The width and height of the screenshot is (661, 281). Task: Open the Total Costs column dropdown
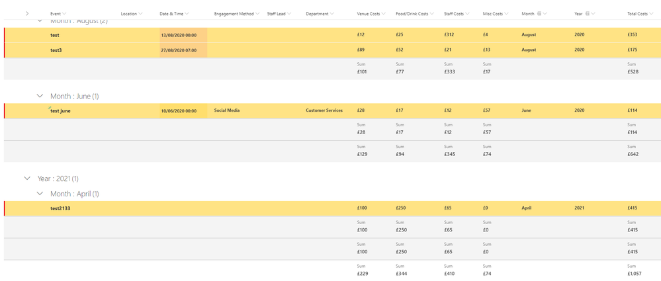652,14
